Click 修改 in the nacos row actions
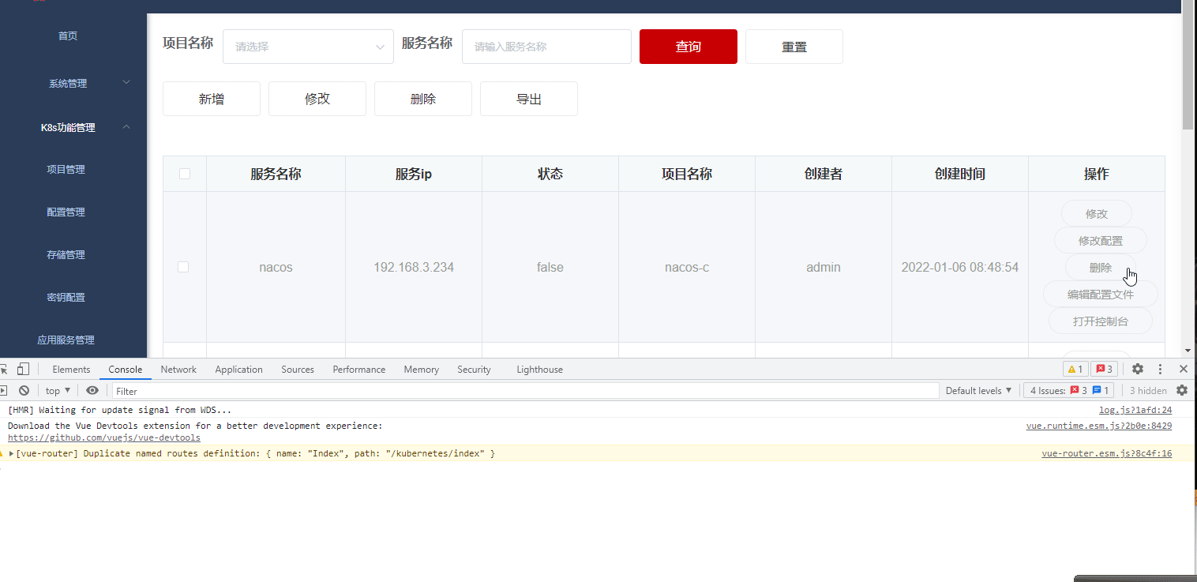The image size is (1197, 582). coord(1097,213)
